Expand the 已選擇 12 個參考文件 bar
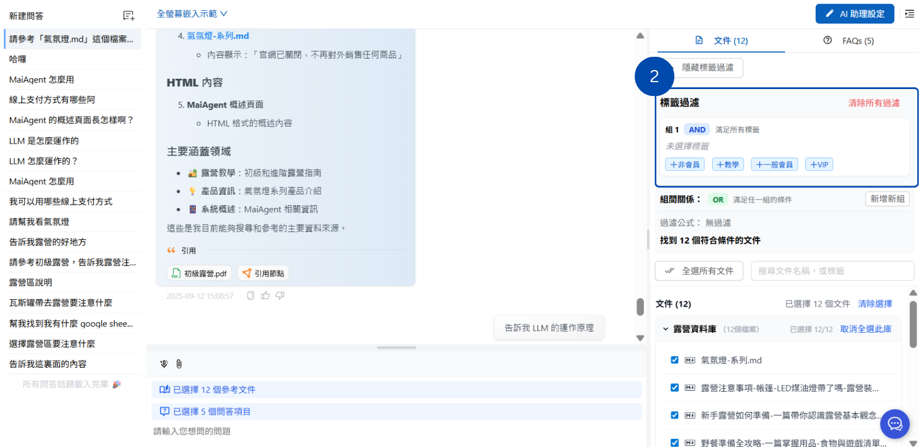 click(x=396, y=390)
